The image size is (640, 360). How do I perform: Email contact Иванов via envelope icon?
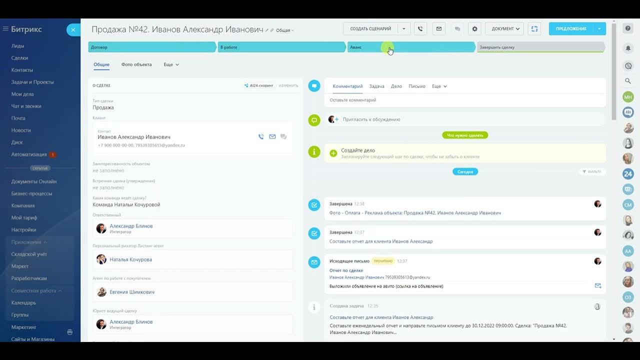(272, 136)
